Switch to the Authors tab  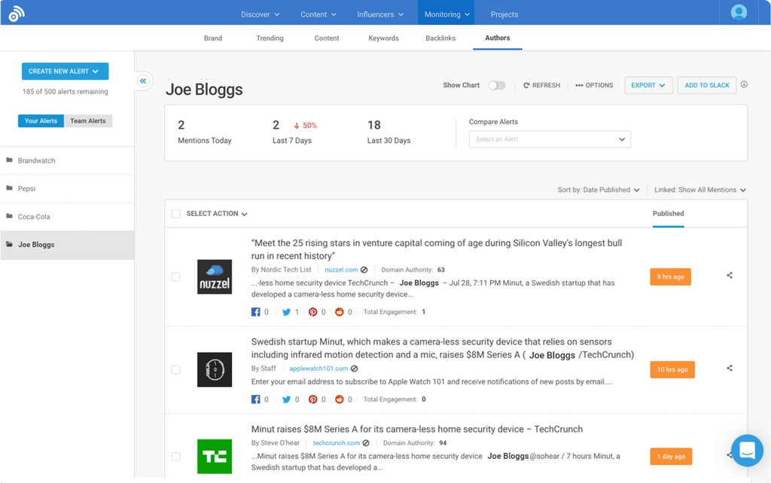click(498, 38)
